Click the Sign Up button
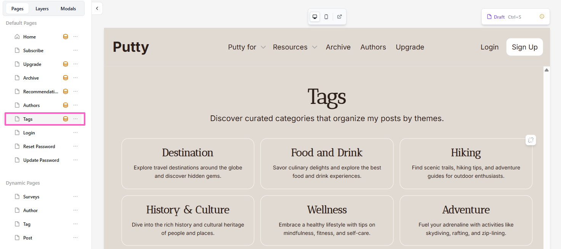The width and height of the screenshot is (561, 249). (x=524, y=47)
